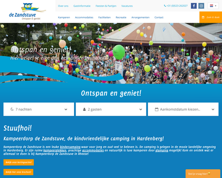222x178 pixels.
Task: Follow the kampeerplekken link
Action: (55, 150)
